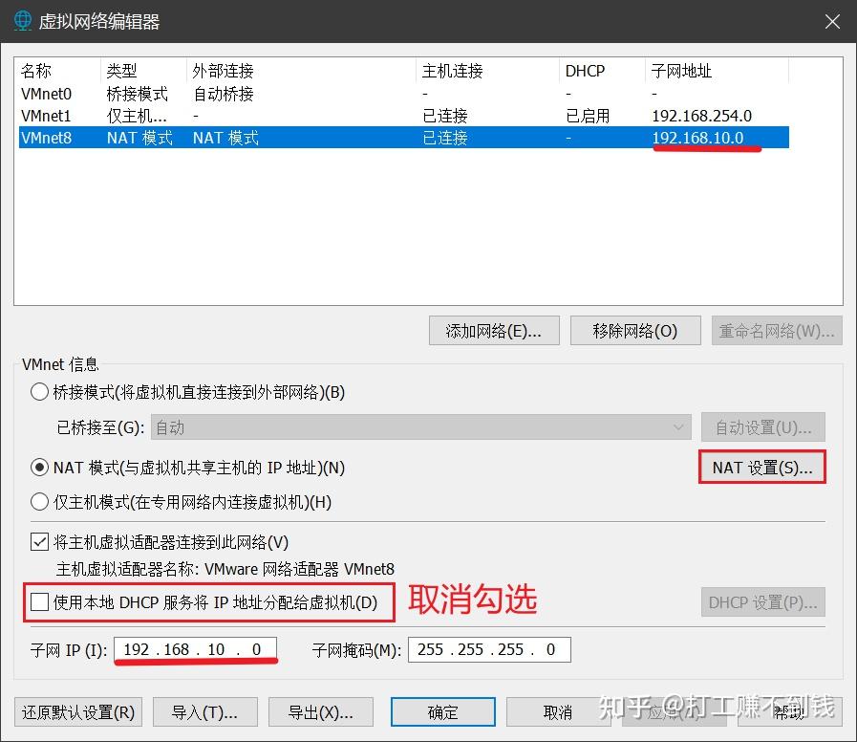Click the 子网掩码 input field
Image resolution: width=857 pixels, height=742 pixels.
pyautogui.click(x=489, y=649)
